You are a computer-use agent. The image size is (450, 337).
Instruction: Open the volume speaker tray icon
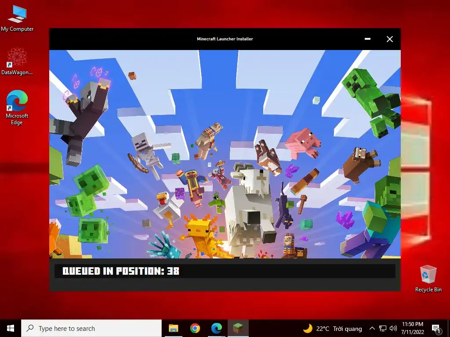tap(393, 328)
